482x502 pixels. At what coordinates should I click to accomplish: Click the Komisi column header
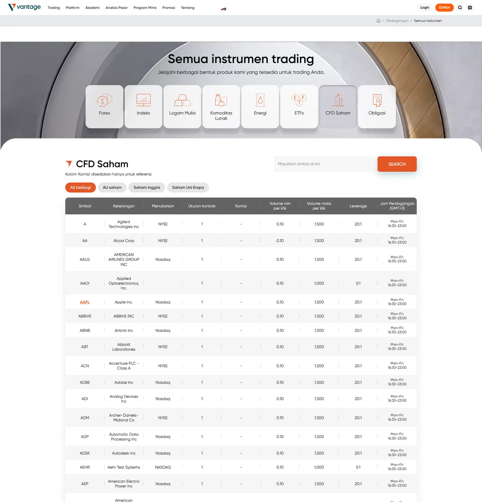point(241,206)
